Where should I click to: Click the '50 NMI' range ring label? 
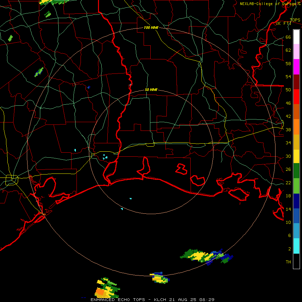pos(151,90)
